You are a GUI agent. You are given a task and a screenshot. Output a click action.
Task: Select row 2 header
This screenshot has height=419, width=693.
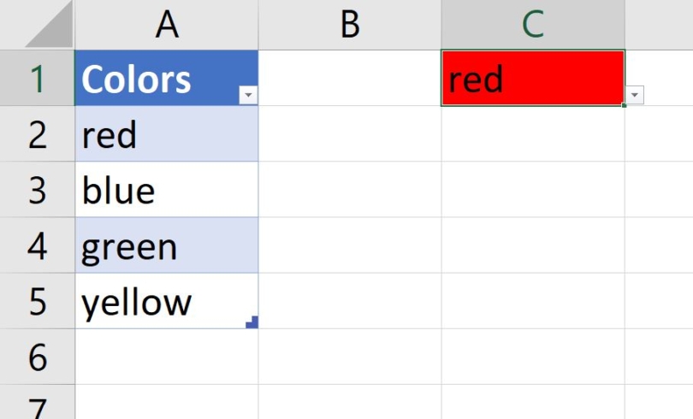[x=37, y=134]
